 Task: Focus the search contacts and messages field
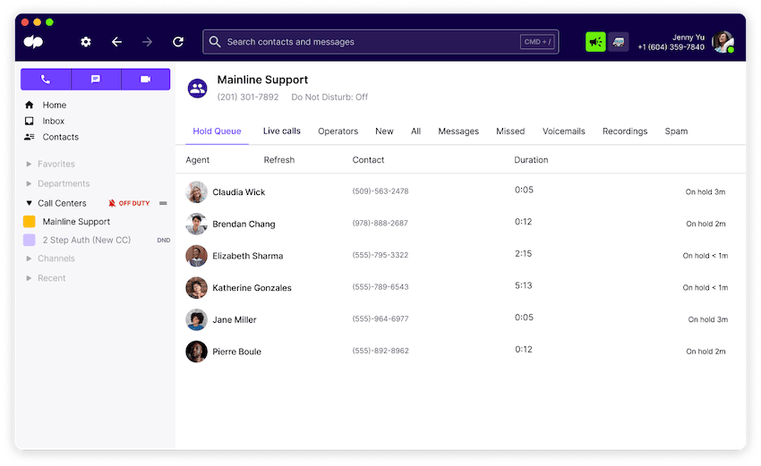(x=380, y=42)
